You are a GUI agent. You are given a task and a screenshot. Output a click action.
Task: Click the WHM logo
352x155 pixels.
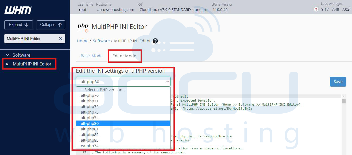[18, 10]
